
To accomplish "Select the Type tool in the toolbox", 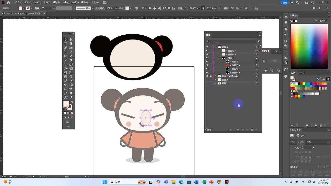I will tap(66, 52).
